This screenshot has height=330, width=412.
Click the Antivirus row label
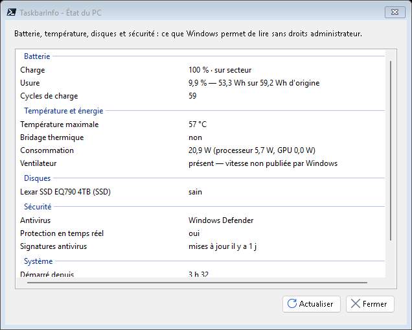pos(36,220)
